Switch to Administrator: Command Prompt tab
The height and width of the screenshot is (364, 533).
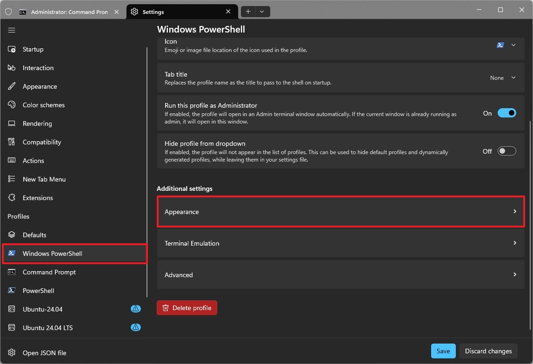pyautogui.click(x=65, y=12)
